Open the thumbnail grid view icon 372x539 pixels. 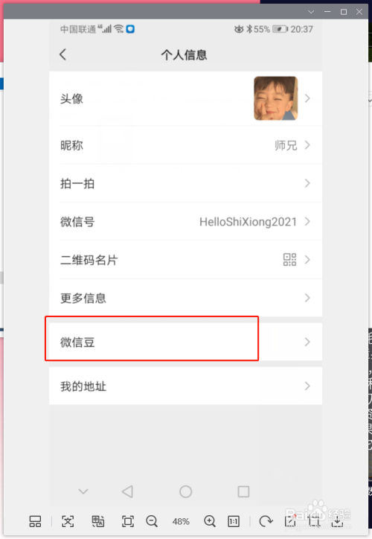coord(35,521)
